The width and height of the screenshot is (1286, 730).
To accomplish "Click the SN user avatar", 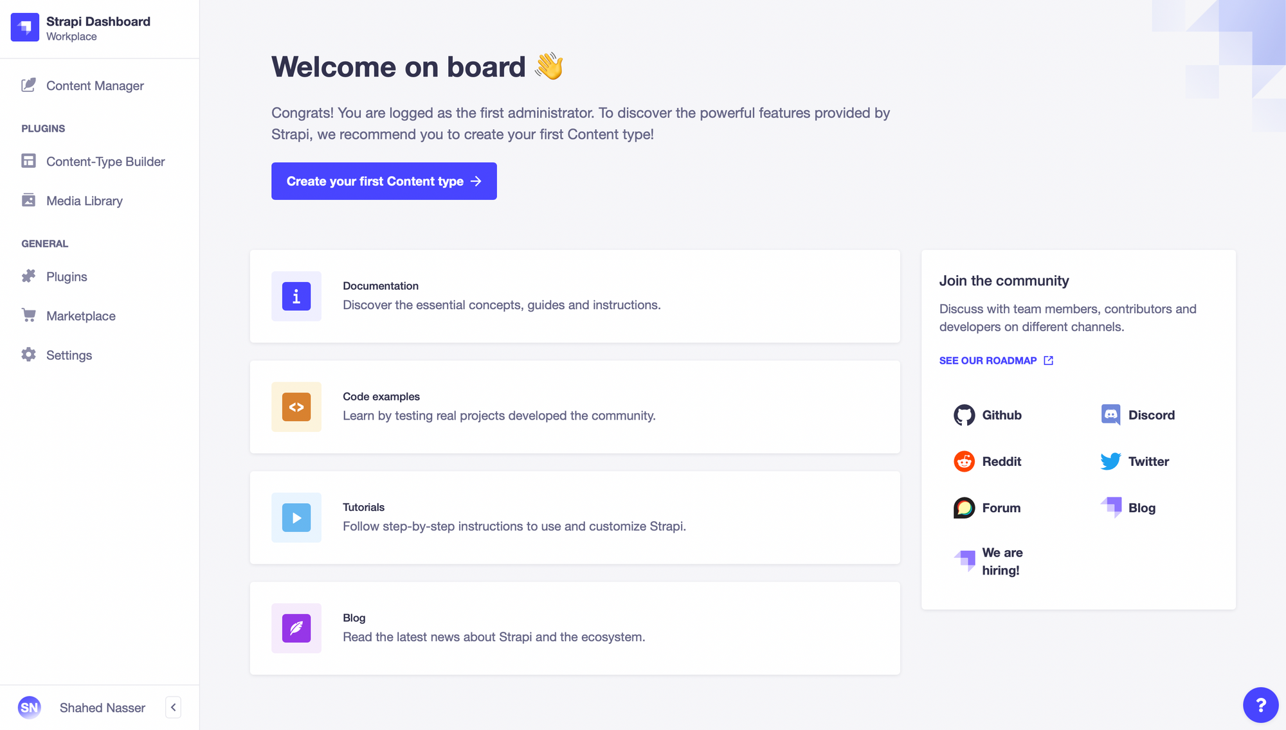I will coord(30,708).
